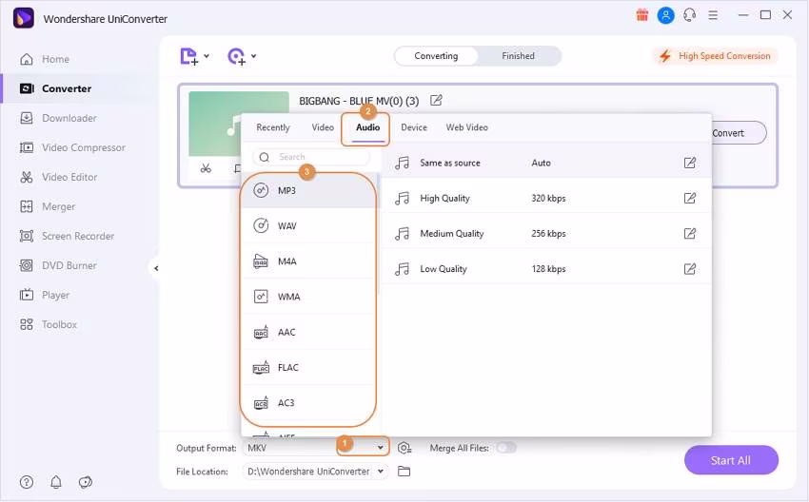Image resolution: width=809 pixels, height=502 pixels.
Task: Click the scissors trim icon
Action: (206, 168)
